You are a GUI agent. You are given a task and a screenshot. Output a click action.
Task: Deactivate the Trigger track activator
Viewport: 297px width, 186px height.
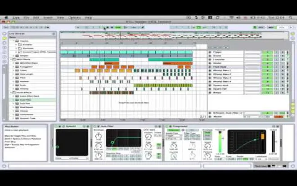tap(267, 52)
